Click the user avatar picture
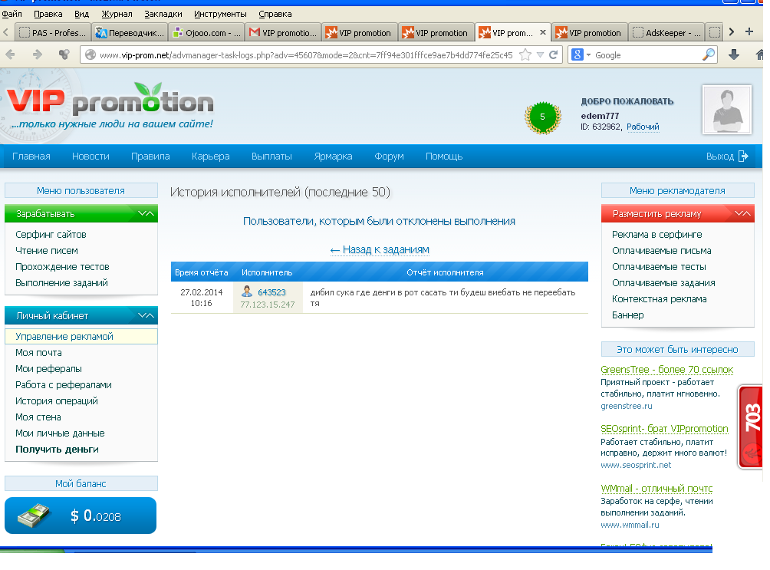770x570 pixels. (727, 109)
